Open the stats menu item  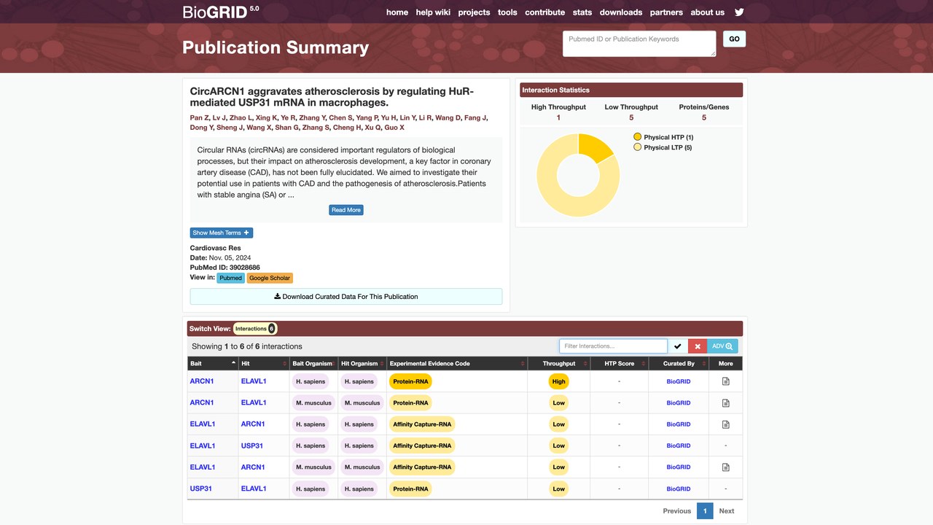582,12
